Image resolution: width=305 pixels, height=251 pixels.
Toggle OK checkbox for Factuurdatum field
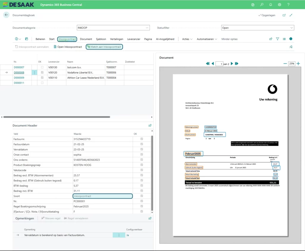141,144
